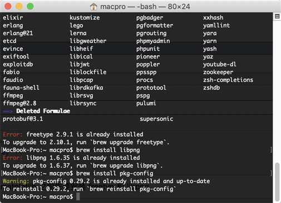
Task: Click the protobuf@3.1 deleted formula
Action: [23, 119]
